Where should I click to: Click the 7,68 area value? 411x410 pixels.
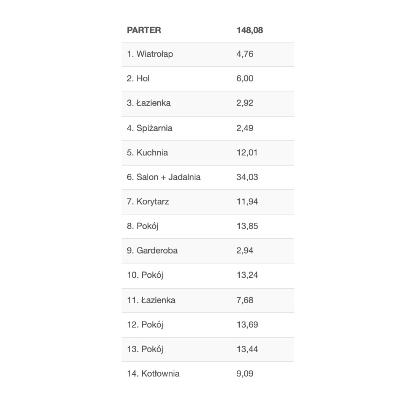point(245,300)
